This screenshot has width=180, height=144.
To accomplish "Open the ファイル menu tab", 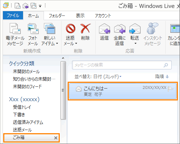I will coord(13,15).
